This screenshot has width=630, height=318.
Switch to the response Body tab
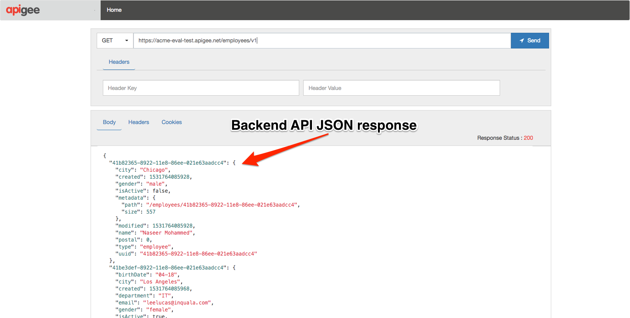pos(109,122)
